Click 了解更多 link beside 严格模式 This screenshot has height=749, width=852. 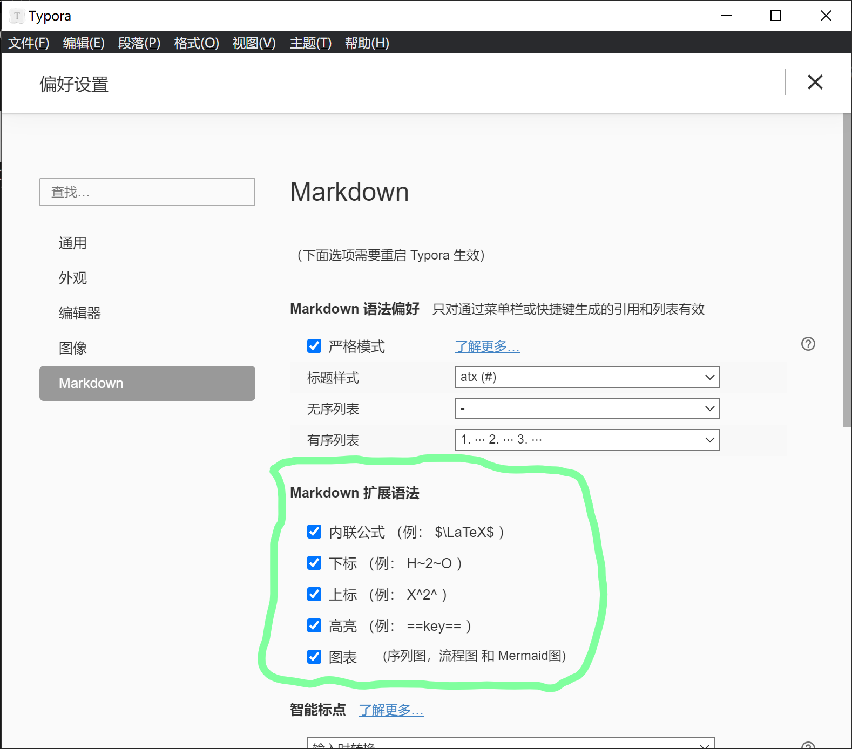pyautogui.click(x=487, y=346)
